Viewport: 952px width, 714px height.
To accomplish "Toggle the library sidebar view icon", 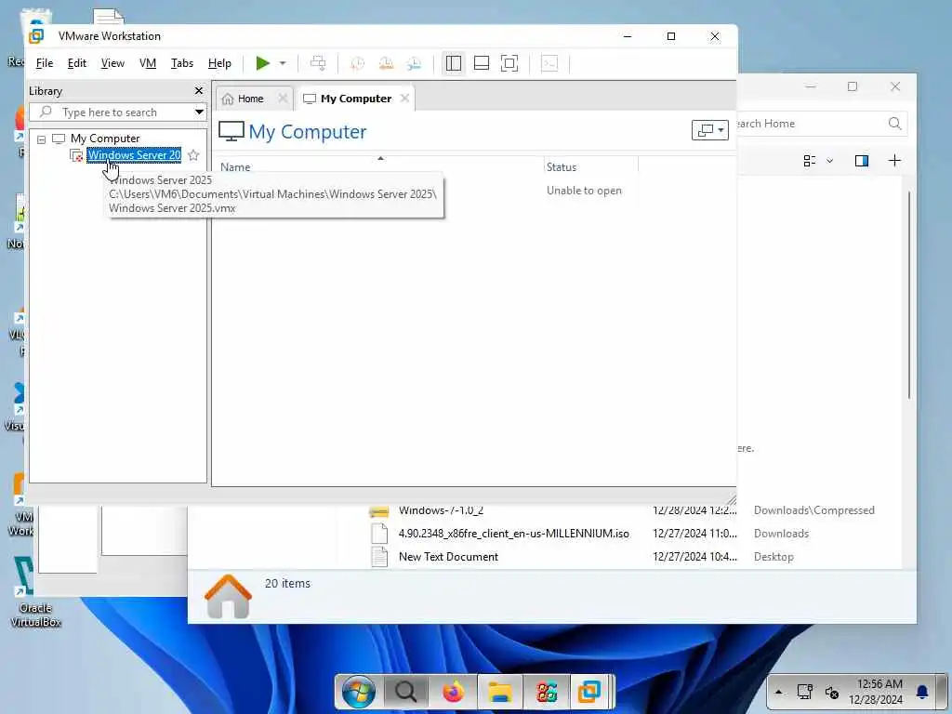I will pos(454,63).
